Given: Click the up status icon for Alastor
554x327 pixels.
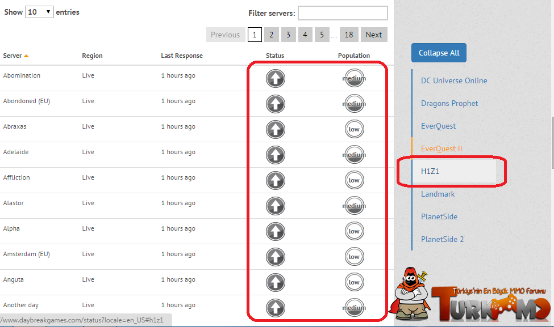Looking at the screenshot, I should tap(275, 206).
